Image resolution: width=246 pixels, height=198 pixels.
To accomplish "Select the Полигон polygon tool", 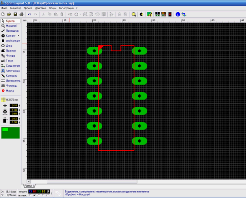I will coord(10,51).
